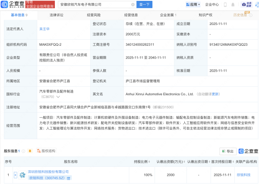Viewport: 259px width, 184px height.
Task: Sort by 首次持股日期 column
Action: click(234, 162)
